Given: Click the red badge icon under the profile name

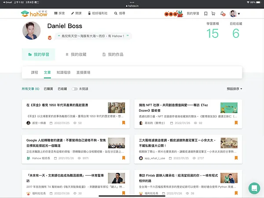Looking at the screenshot, I should [49, 38].
